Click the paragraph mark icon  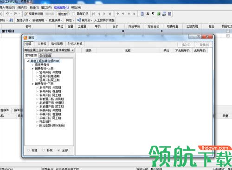[153, 14]
